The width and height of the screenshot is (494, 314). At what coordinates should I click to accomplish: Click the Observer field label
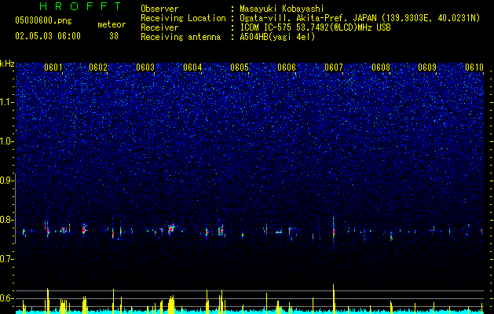pyautogui.click(x=159, y=9)
